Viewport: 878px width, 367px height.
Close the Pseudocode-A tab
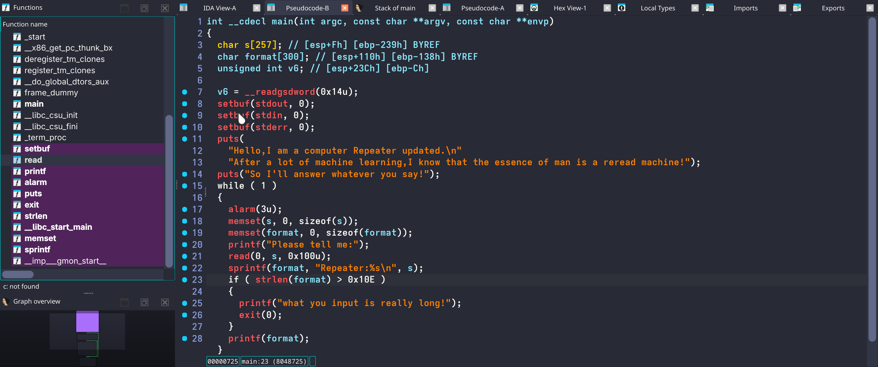pyautogui.click(x=519, y=8)
